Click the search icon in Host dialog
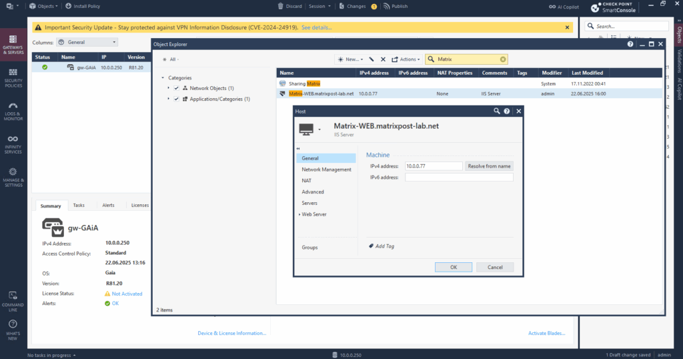This screenshot has height=359, width=683. (496, 111)
